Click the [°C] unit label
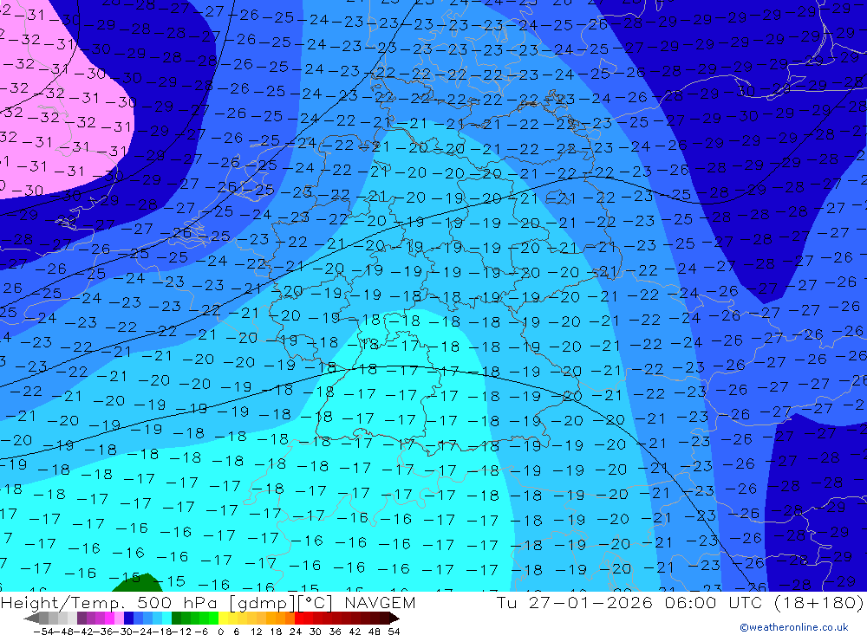 (316, 603)
